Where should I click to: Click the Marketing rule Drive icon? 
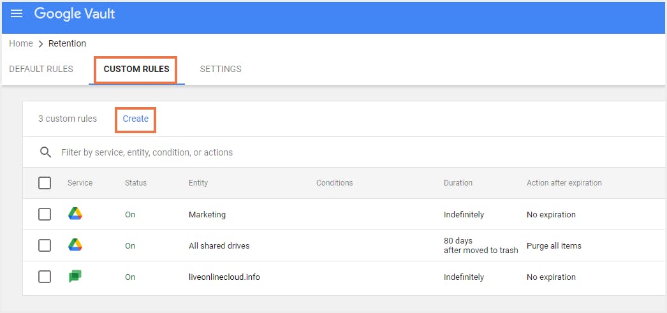pos(75,214)
